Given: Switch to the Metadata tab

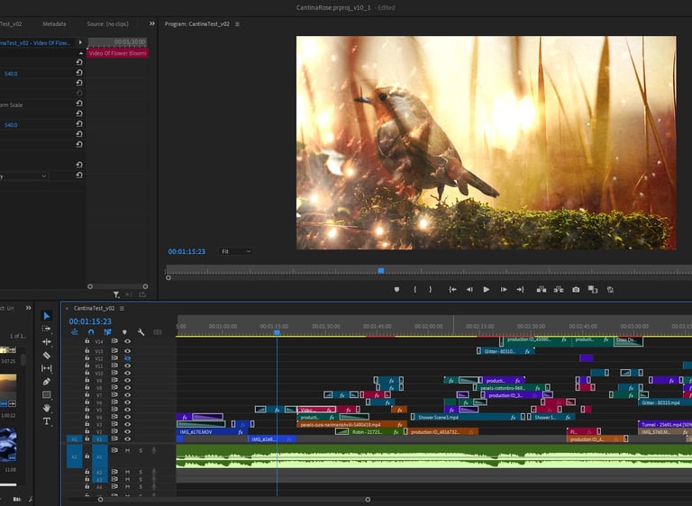Looking at the screenshot, I should (54, 24).
